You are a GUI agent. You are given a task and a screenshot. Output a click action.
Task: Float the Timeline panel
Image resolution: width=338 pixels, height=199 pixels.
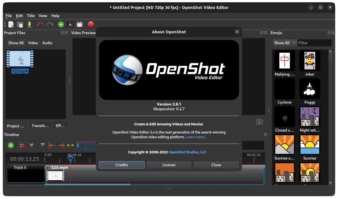pyautogui.click(x=265, y=135)
